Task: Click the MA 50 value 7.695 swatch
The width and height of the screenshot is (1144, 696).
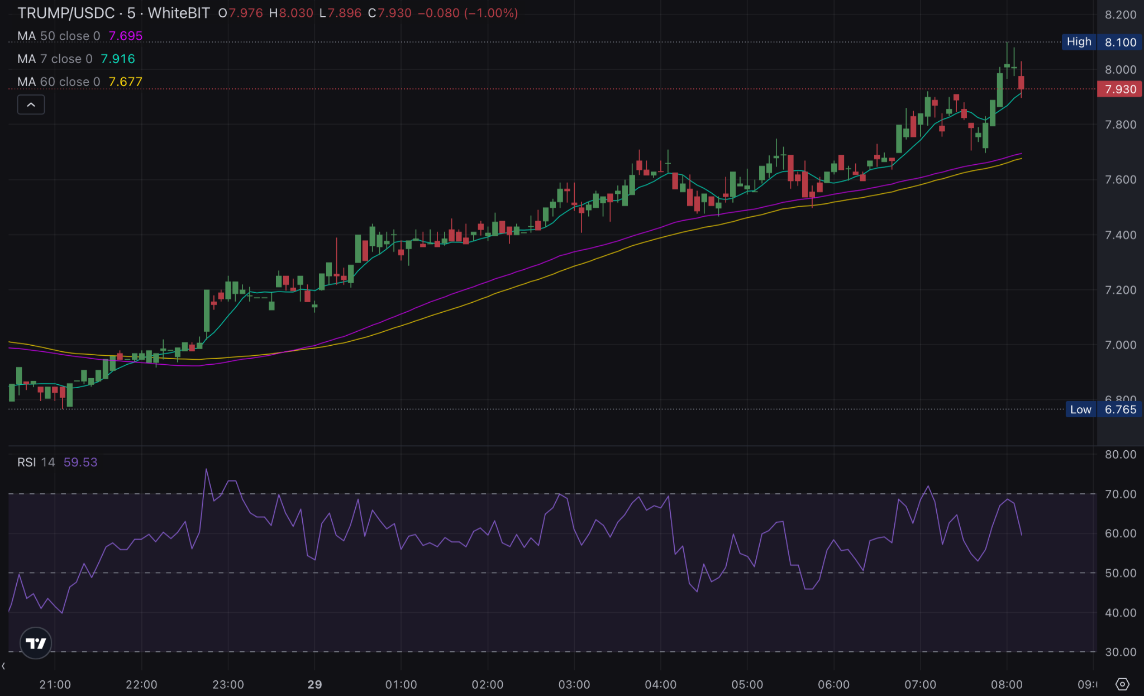Action: (126, 36)
